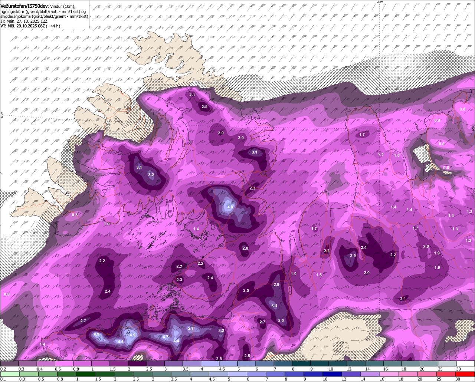Click the 'Vindur (10m)' text in header
Viewport: 475px width, 382px height.
[62, 6]
